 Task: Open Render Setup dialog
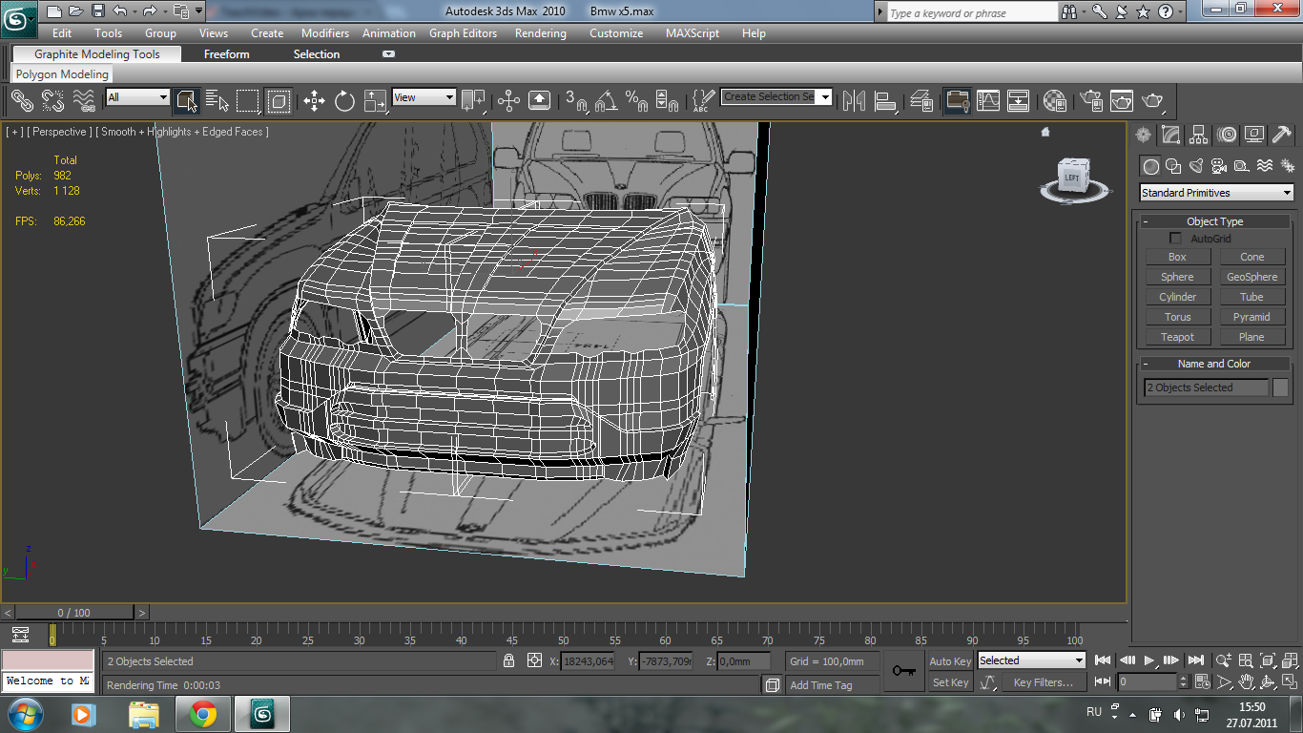(1091, 99)
